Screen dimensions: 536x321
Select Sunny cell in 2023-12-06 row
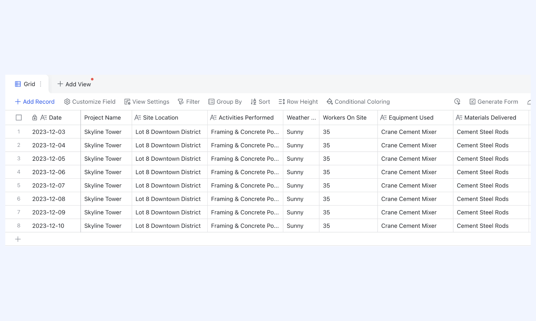(301, 172)
